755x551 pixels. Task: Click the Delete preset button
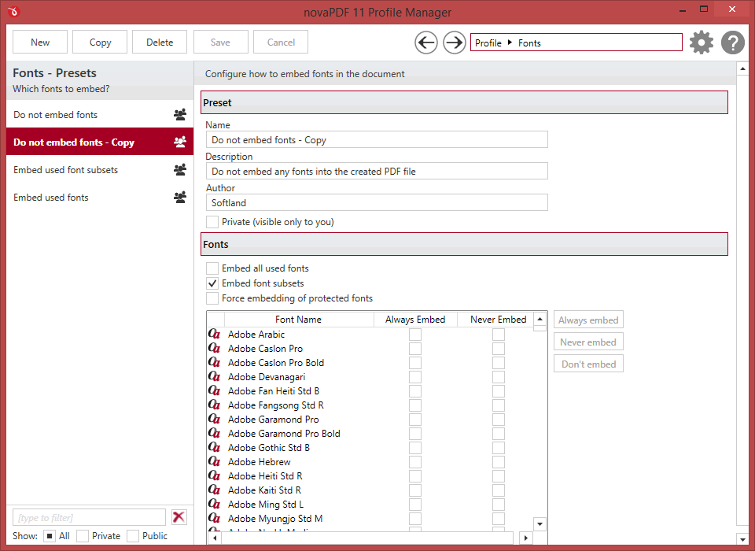[160, 42]
